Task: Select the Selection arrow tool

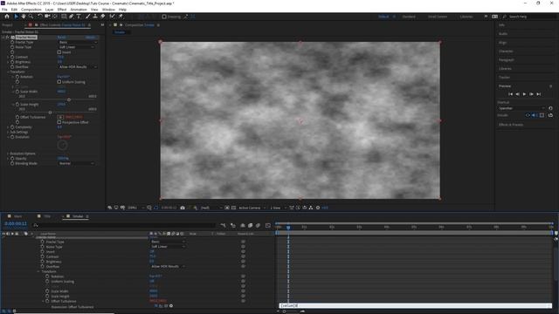Action: (16, 17)
